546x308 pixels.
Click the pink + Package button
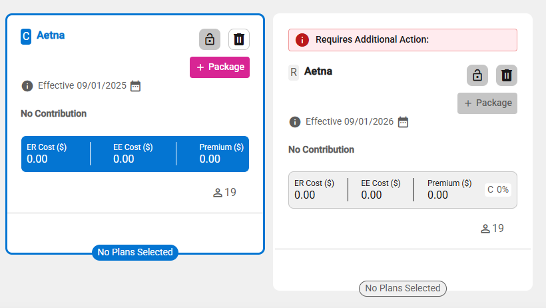(x=220, y=67)
